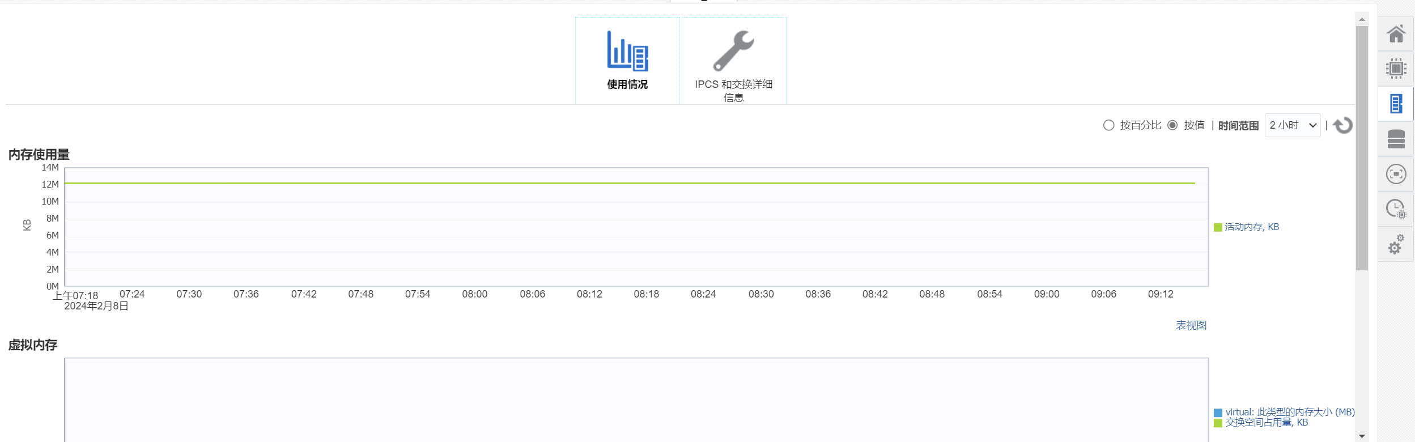Viewport: 1415px width, 442px height.
Task: Open the CPU chip icon in sidebar
Action: coord(1396,69)
